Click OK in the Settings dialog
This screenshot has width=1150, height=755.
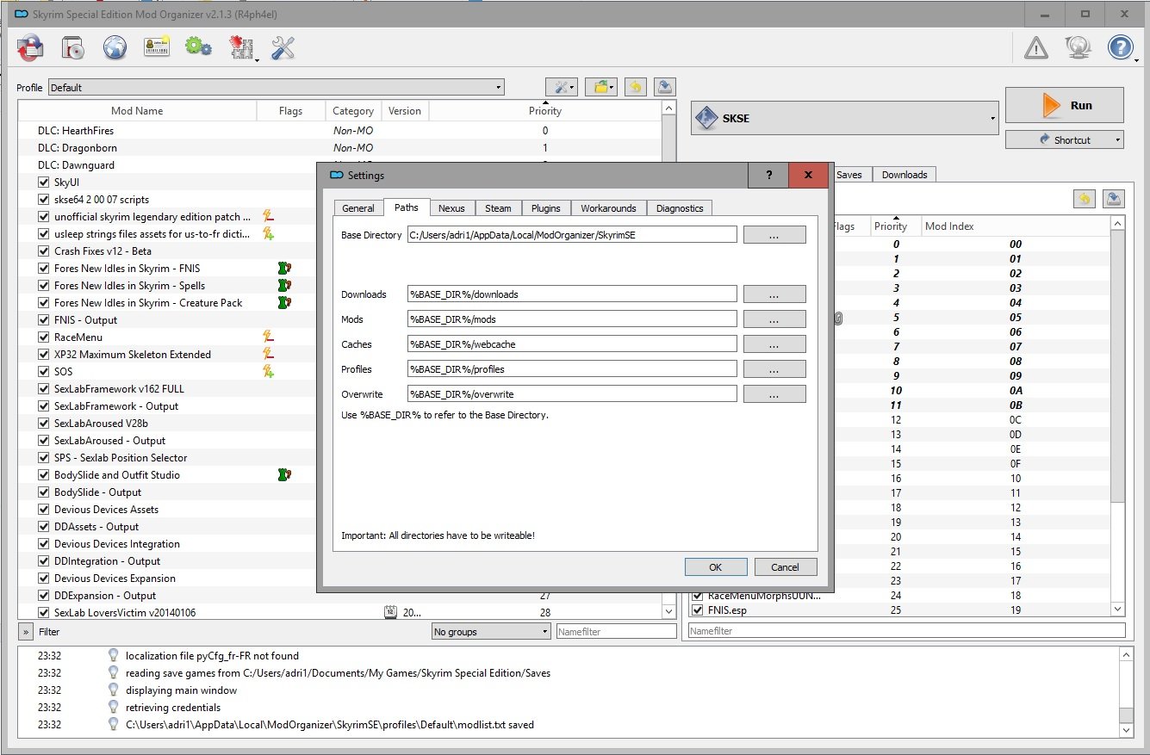coord(716,567)
